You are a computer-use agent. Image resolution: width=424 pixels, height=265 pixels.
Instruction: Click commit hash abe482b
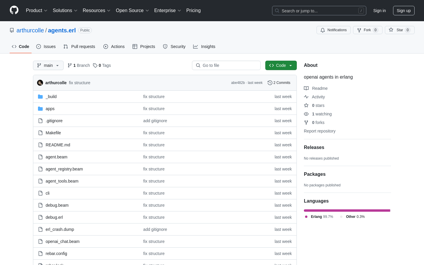click(238, 83)
